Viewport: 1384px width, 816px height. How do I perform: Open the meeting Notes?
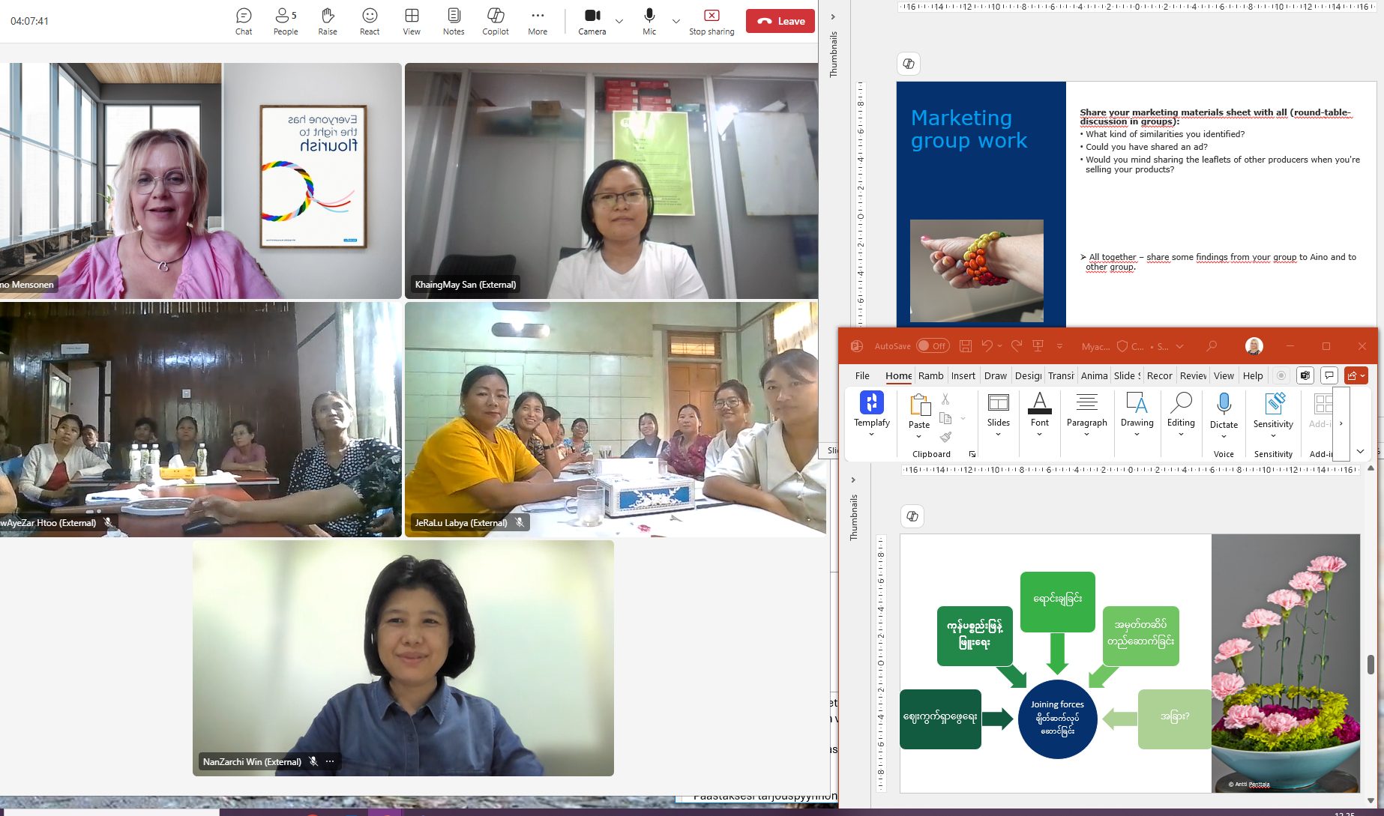pyautogui.click(x=454, y=21)
